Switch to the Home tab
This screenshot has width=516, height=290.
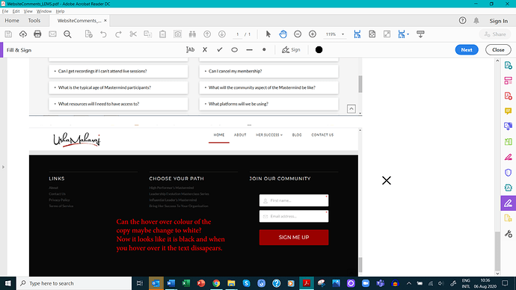(x=12, y=21)
